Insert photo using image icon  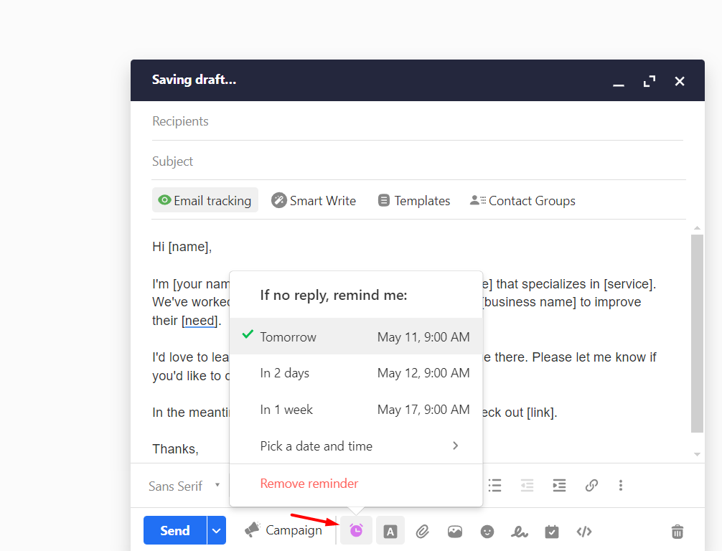pyautogui.click(x=455, y=531)
